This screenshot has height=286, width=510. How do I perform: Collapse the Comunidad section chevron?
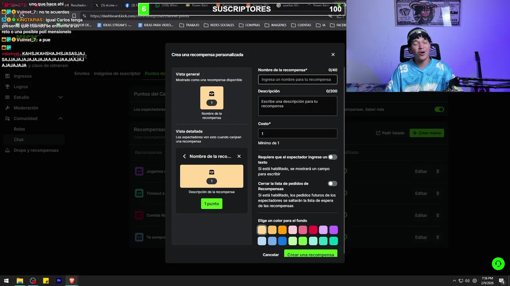pos(61,118)
